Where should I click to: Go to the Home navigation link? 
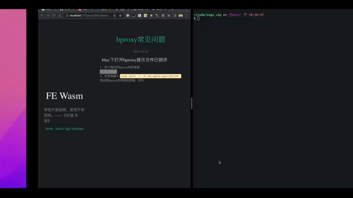[49, 128]
